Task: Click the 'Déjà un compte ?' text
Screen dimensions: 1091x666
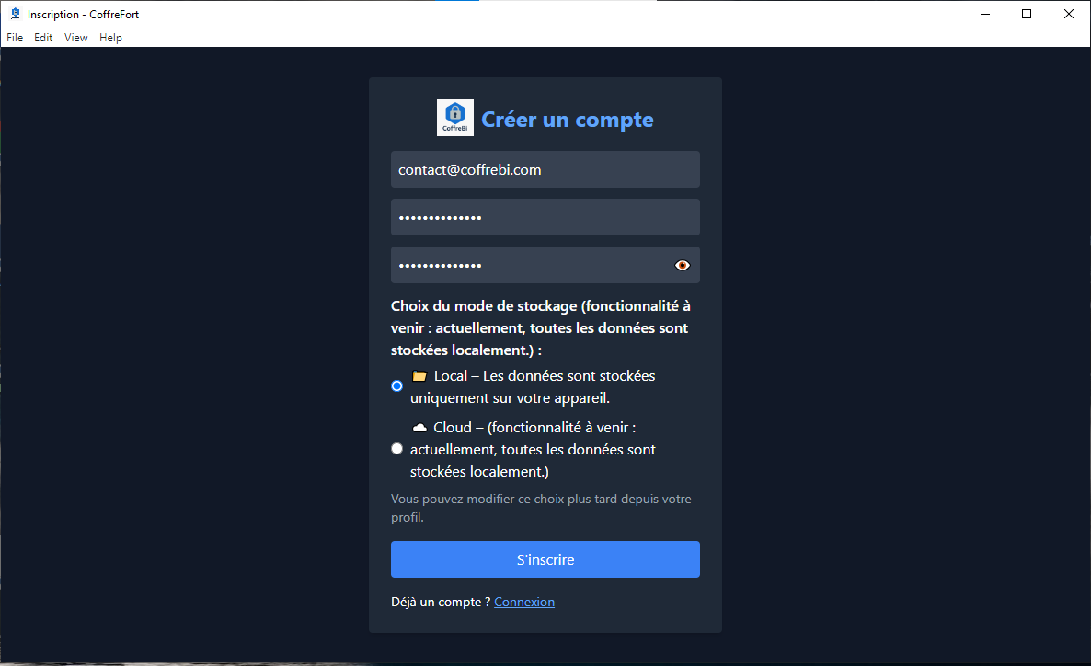Action: [441, 602]
